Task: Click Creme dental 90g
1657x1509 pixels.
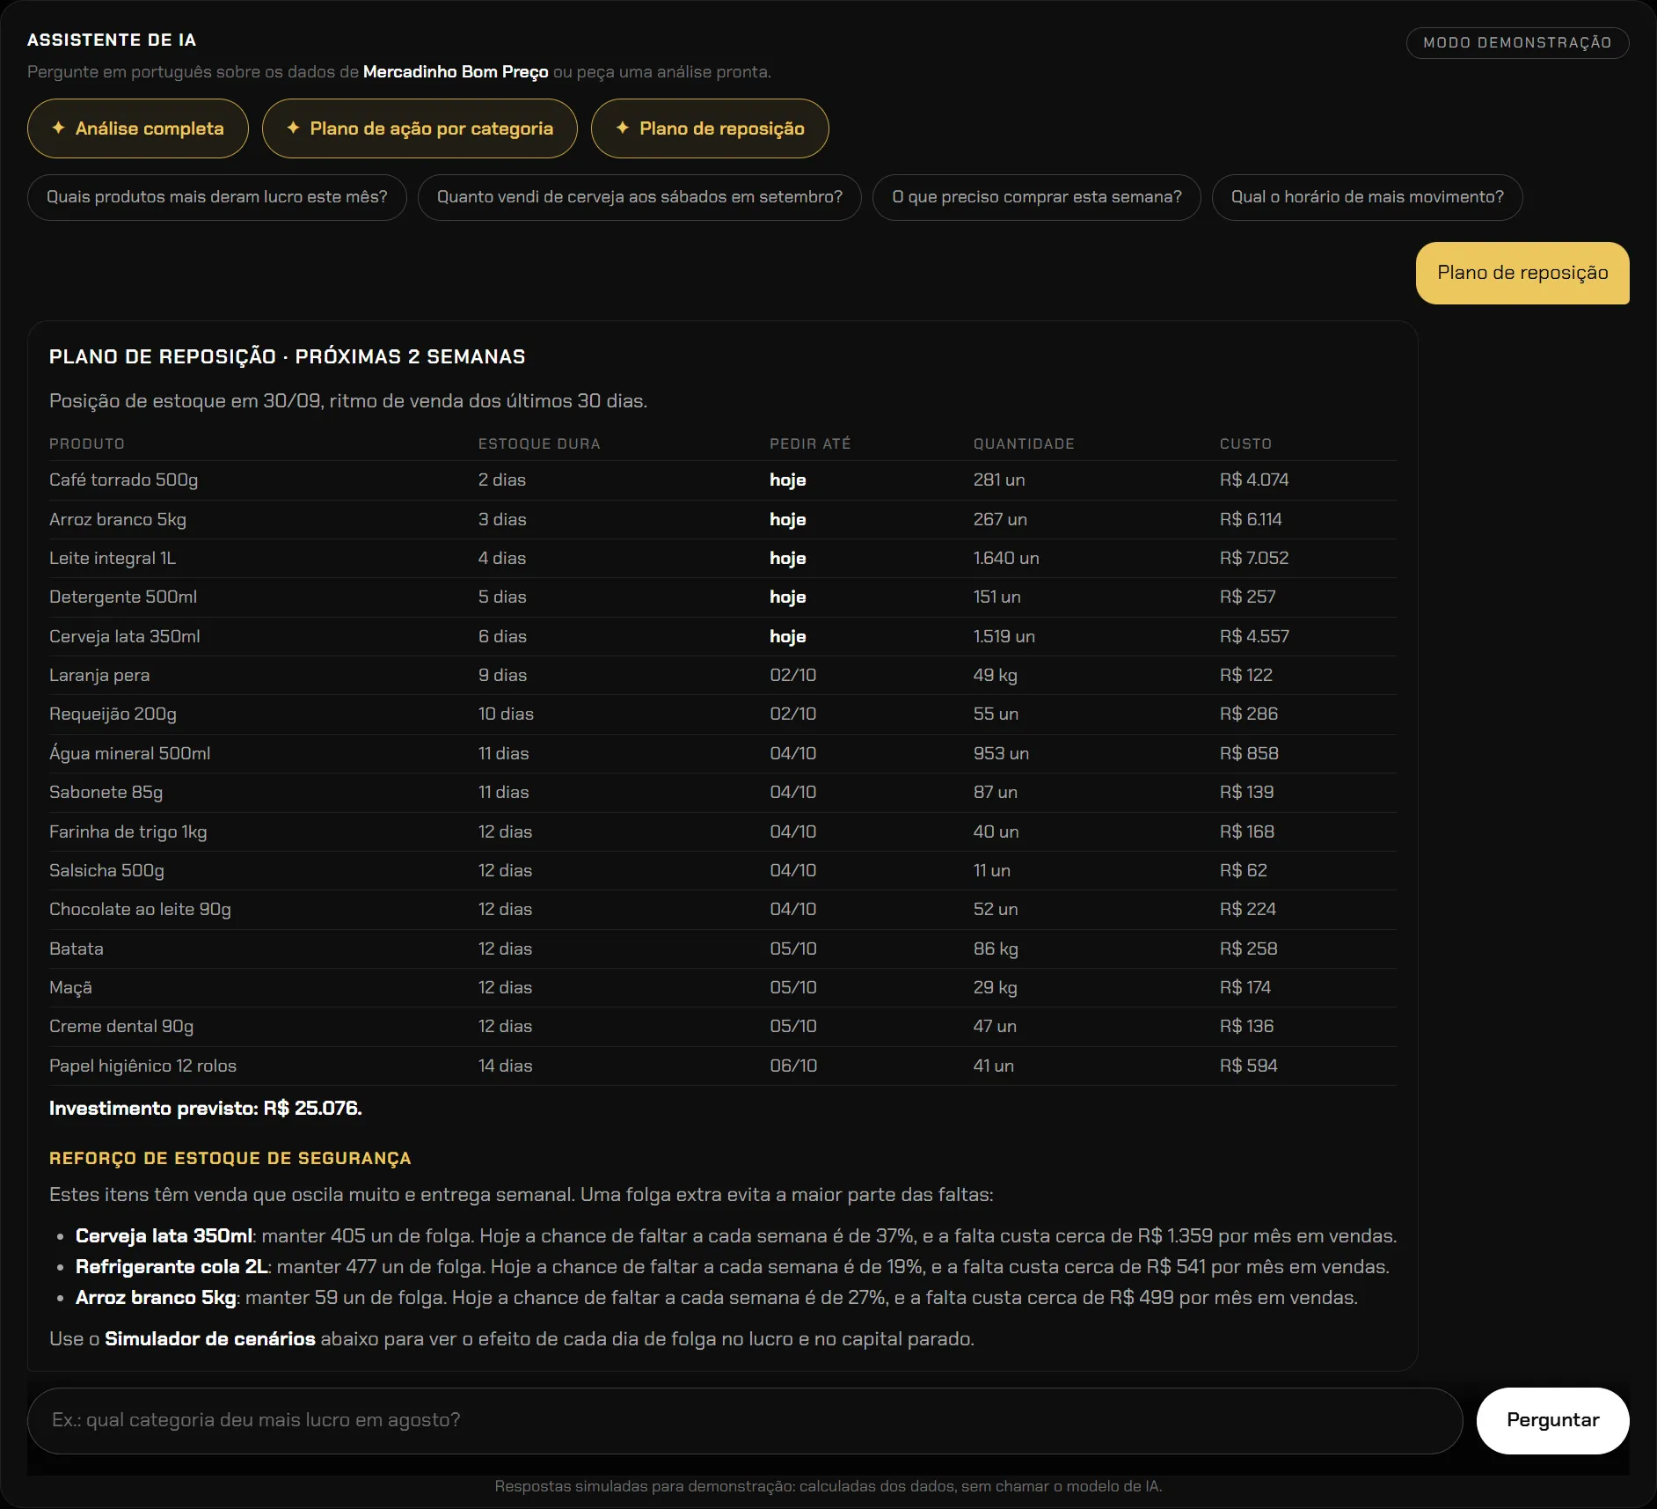Action: tap(121, 1026)
